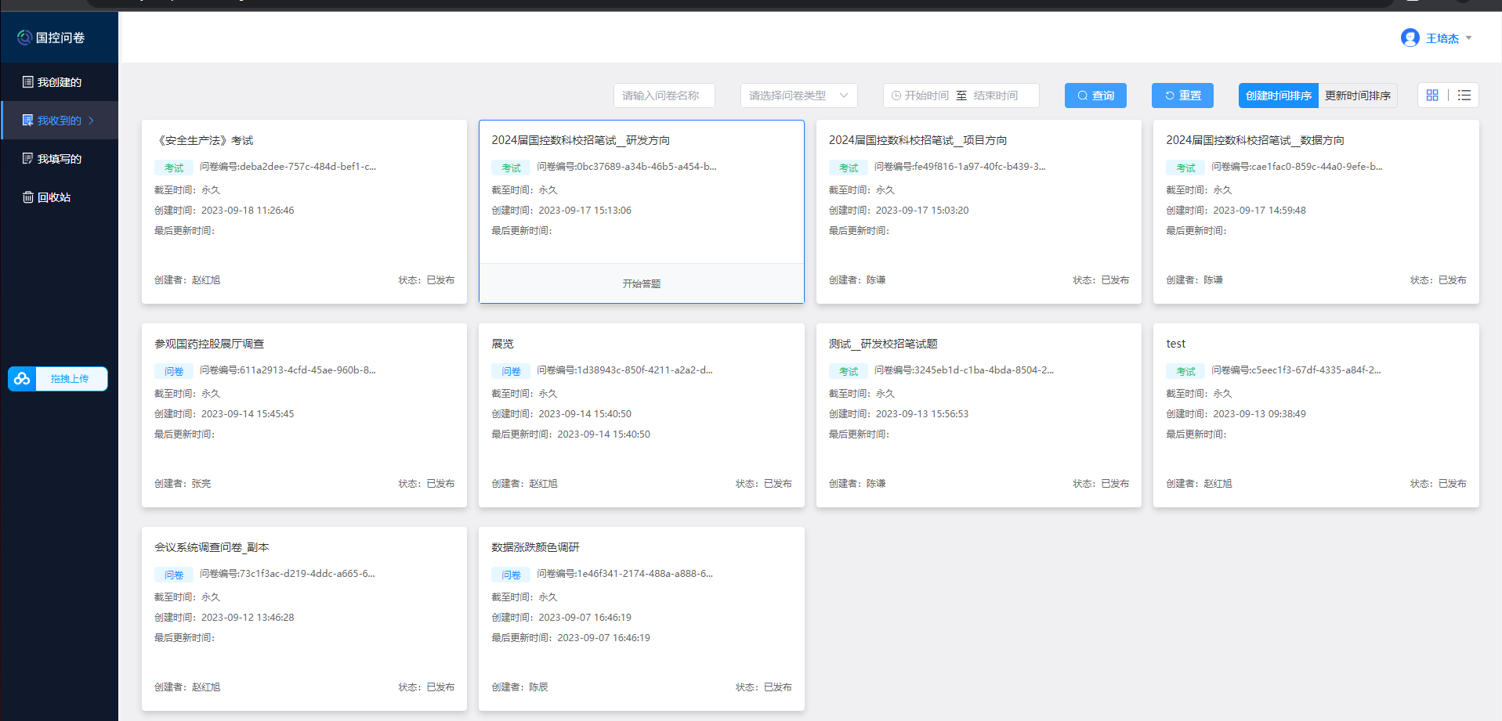Viewport: 1502px width, 721px height.
Task: Click the 拖拽上传 upload button
Action: tap(58, 379)
